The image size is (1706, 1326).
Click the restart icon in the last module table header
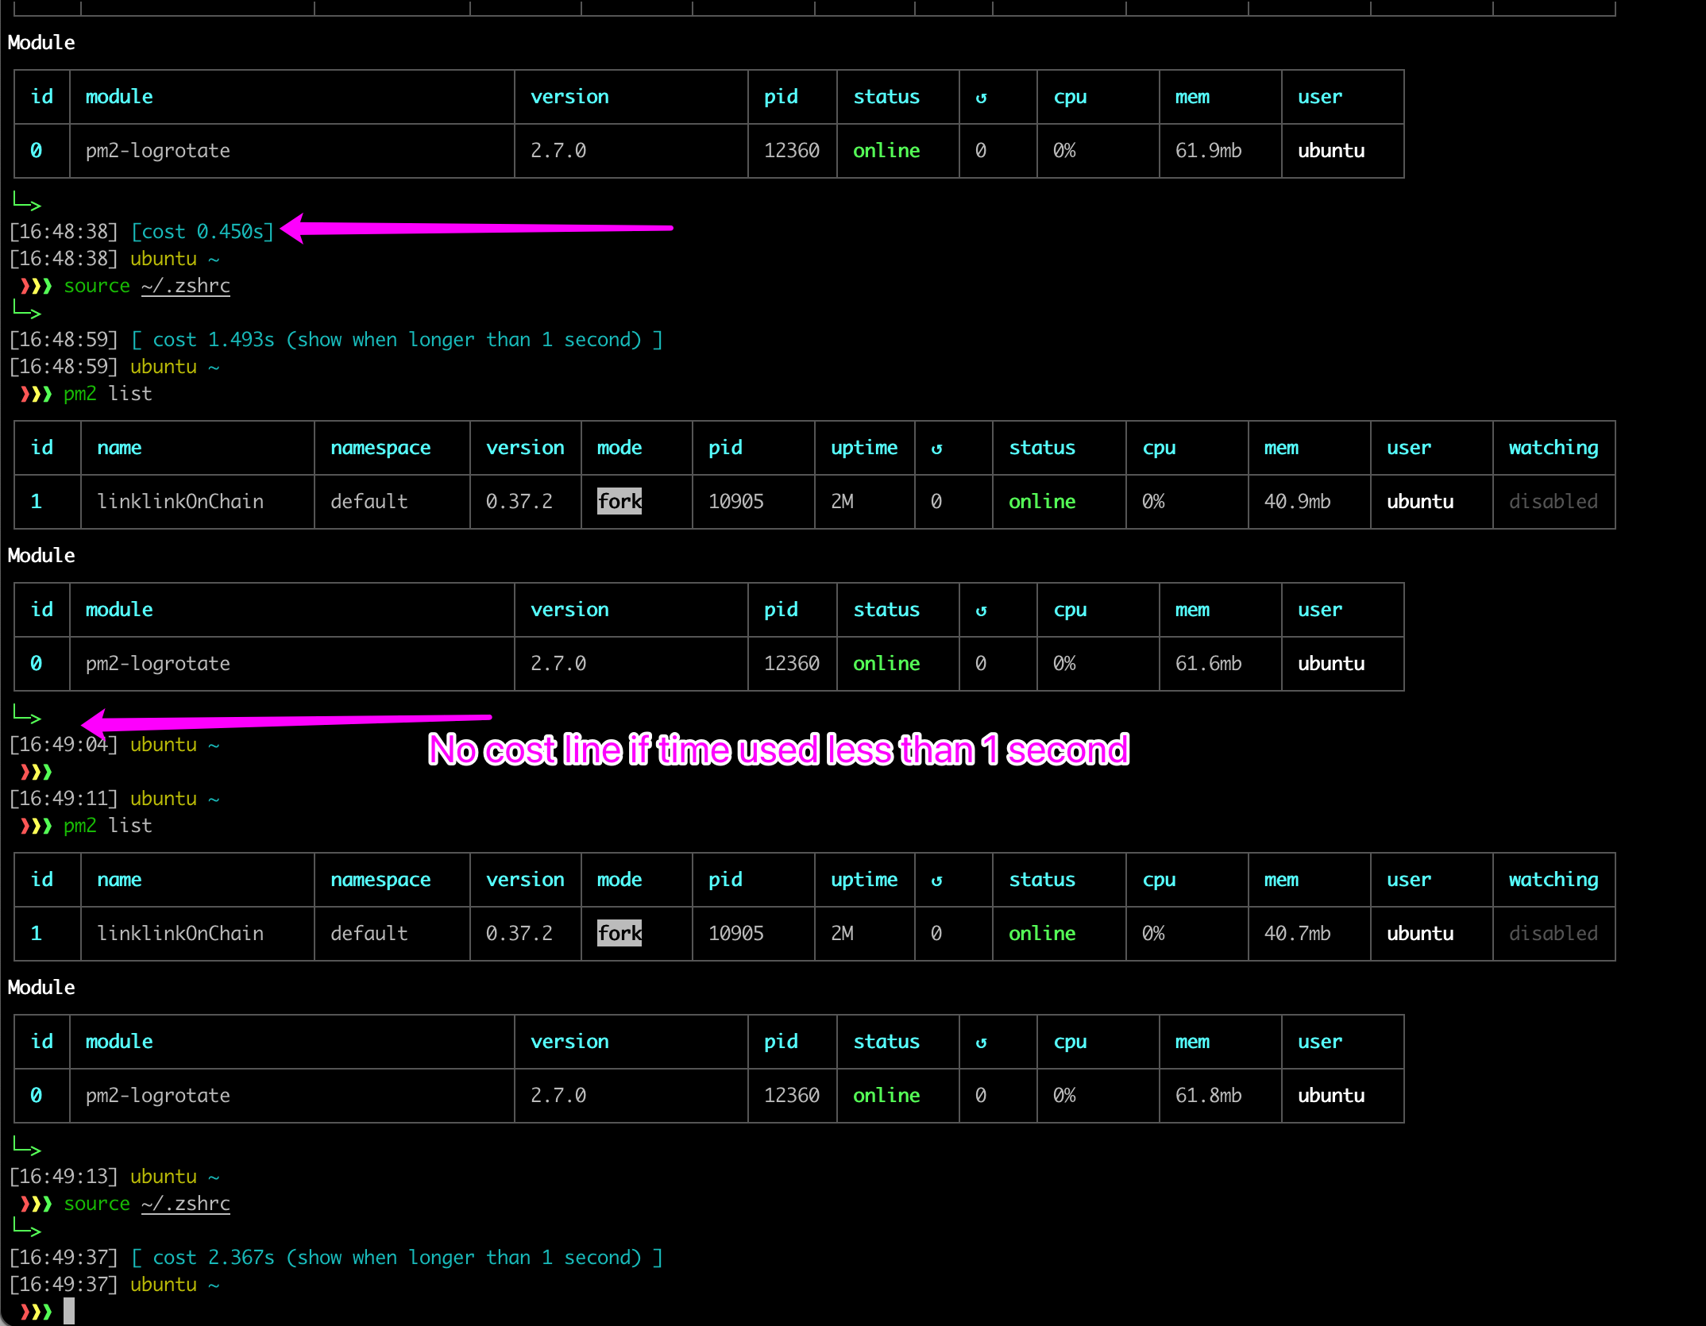(981, 1043)
